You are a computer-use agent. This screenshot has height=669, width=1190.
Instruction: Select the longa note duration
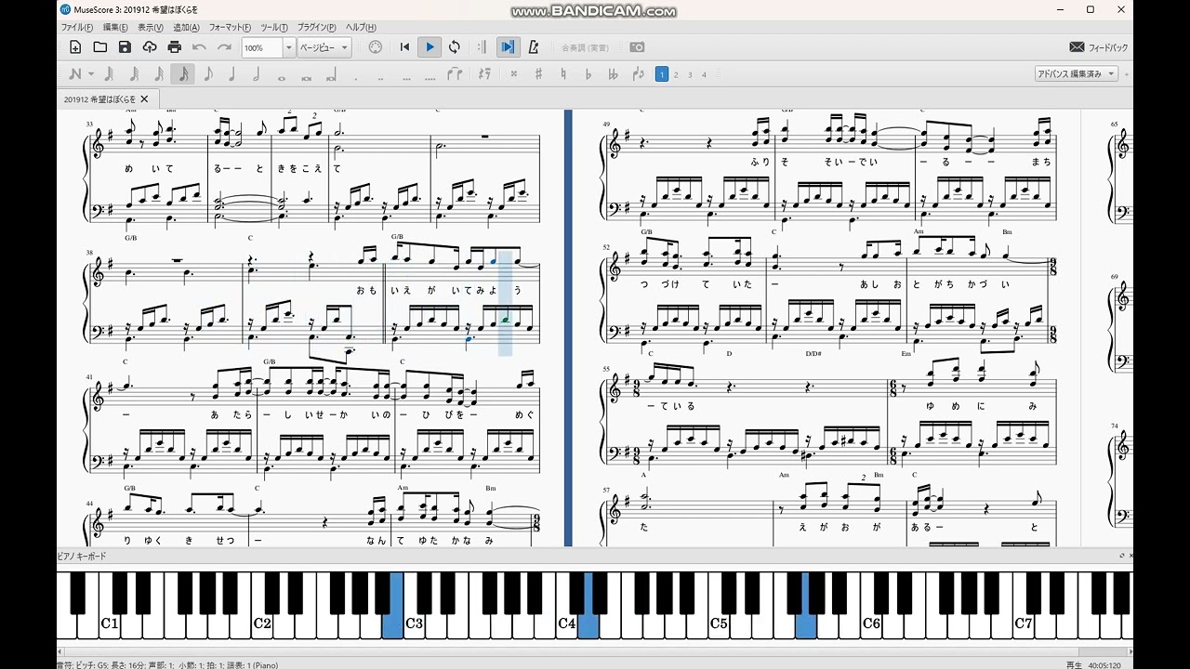pyautogui.click(x=331, y=75)
